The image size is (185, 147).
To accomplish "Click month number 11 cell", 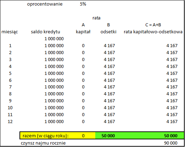I will point(10,115).
